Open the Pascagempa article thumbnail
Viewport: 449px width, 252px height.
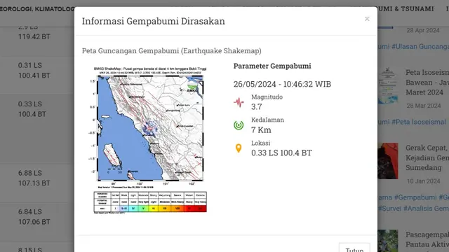[388, 241]
